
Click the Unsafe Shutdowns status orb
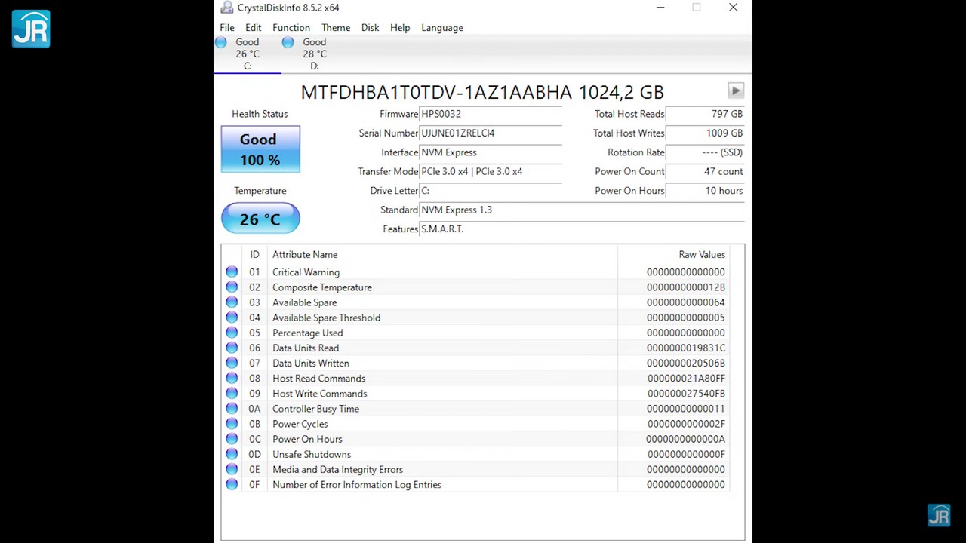click(232, 454)
